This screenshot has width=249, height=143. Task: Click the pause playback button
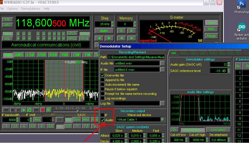(18, 110)
